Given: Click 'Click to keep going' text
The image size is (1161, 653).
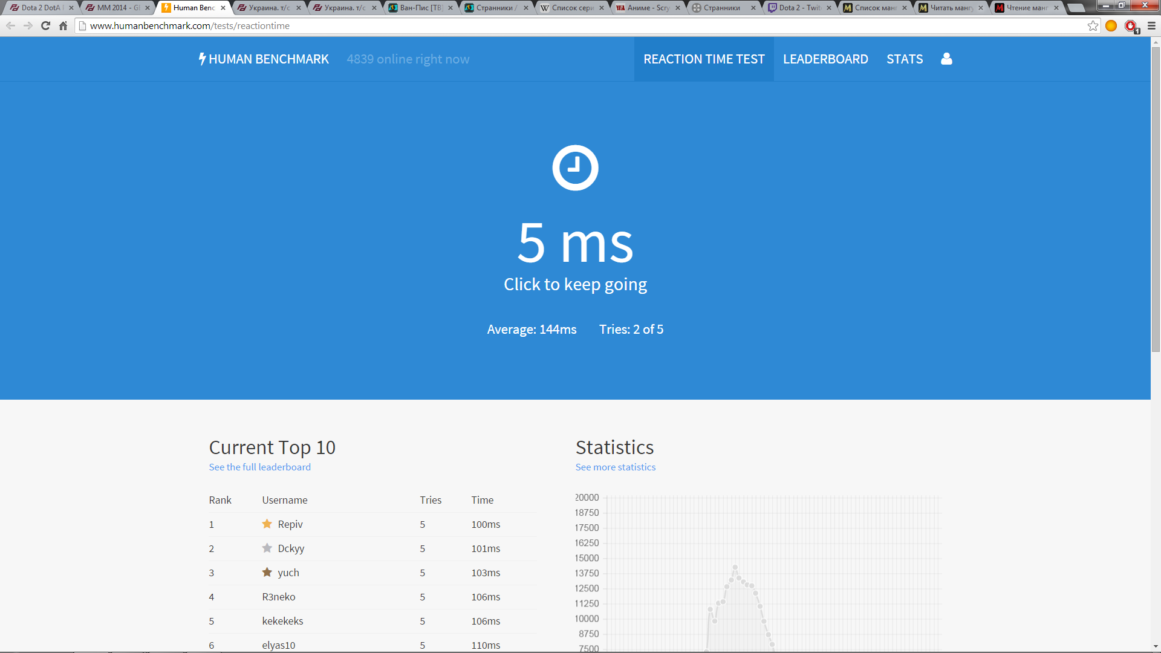Looking at the screenshot, I should tap(575, 284).
